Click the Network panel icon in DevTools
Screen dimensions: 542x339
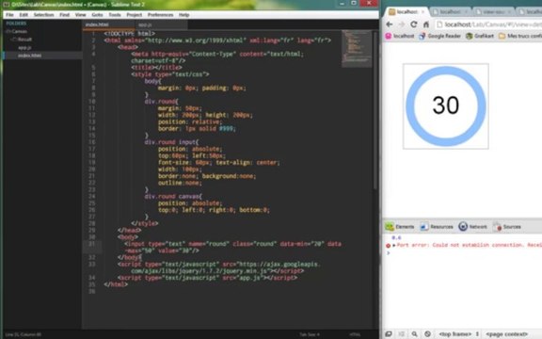(x=463, y=227)
